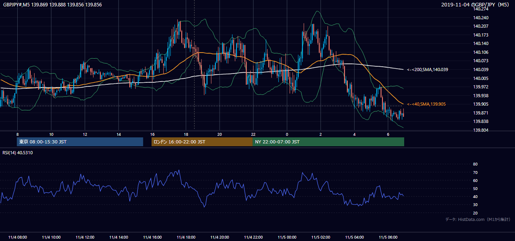The height and width of the screenshot is (241, 515).
Task: Click the 139.972 price axis label
Action: pos(481,87)
